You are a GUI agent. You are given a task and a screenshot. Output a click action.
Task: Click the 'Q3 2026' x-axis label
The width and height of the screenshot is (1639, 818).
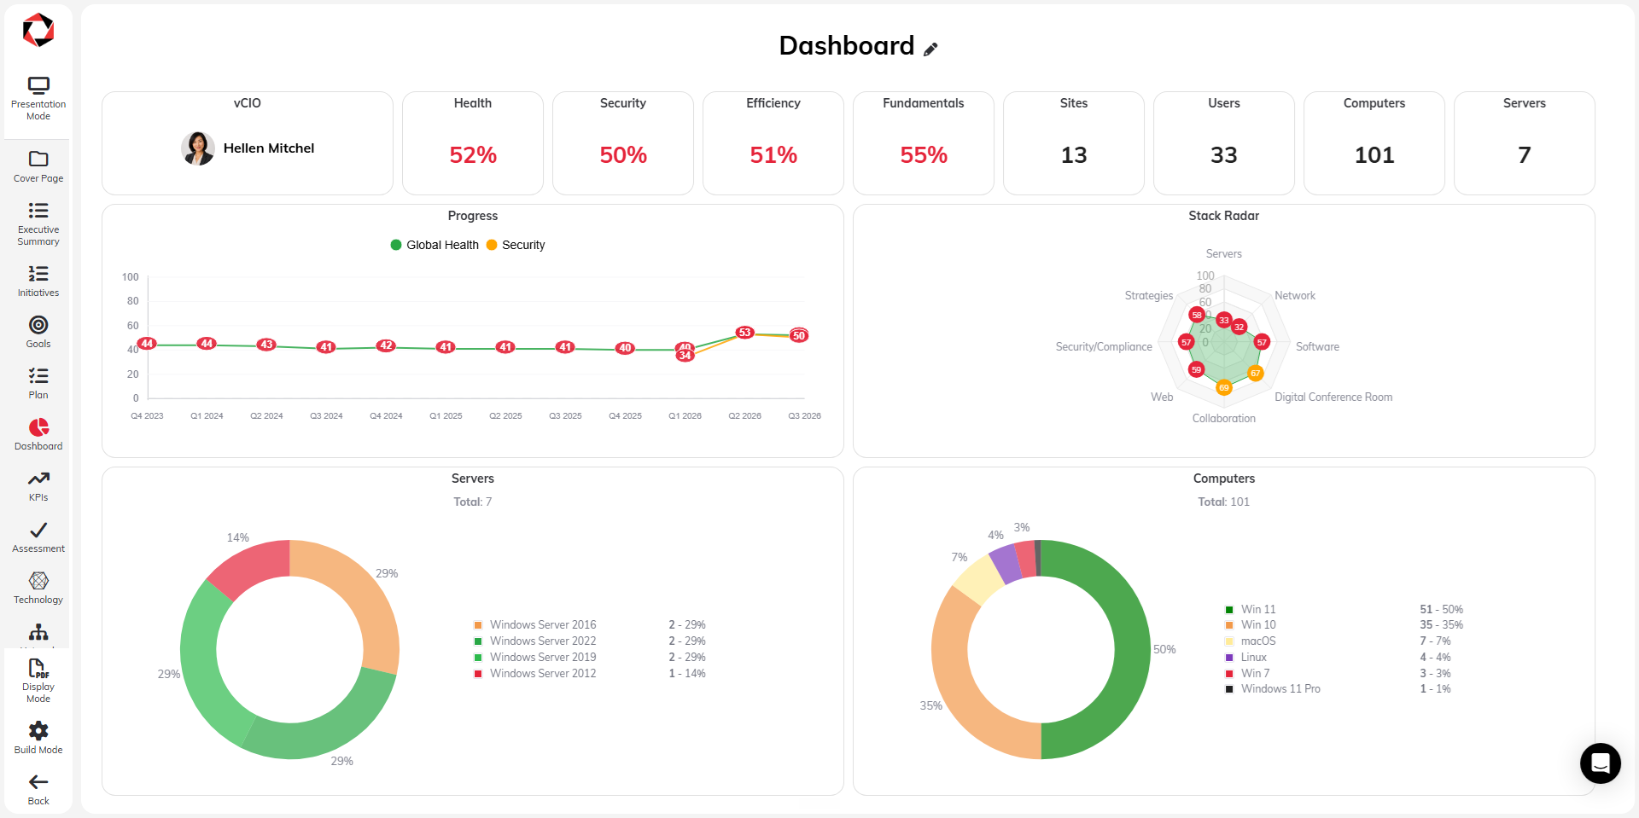tap(805, 416)
